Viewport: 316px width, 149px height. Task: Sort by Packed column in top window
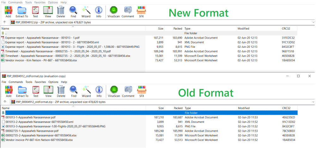pyautogui.click(x=174, y=29)
